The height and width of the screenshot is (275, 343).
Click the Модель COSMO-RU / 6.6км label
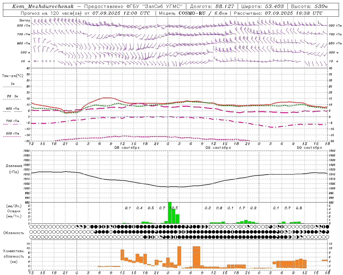tap(193, 13)
